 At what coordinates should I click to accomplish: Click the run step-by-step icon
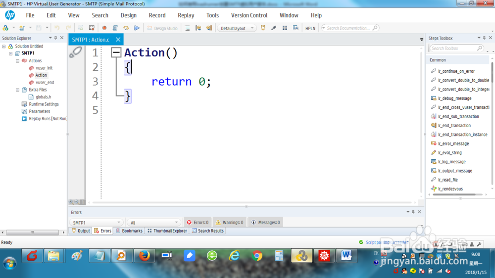[126, 28]
